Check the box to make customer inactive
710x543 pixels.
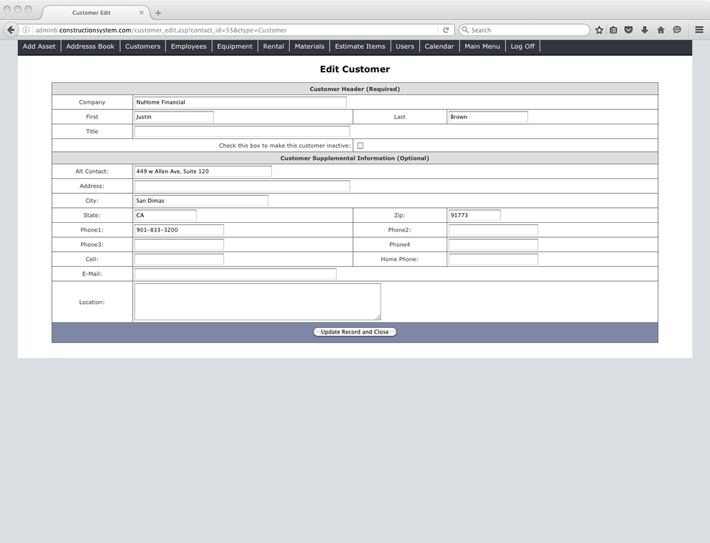pos(360,145)
